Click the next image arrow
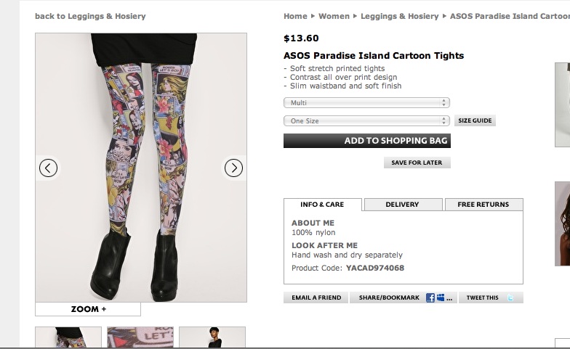 click(x=233, y=168)
